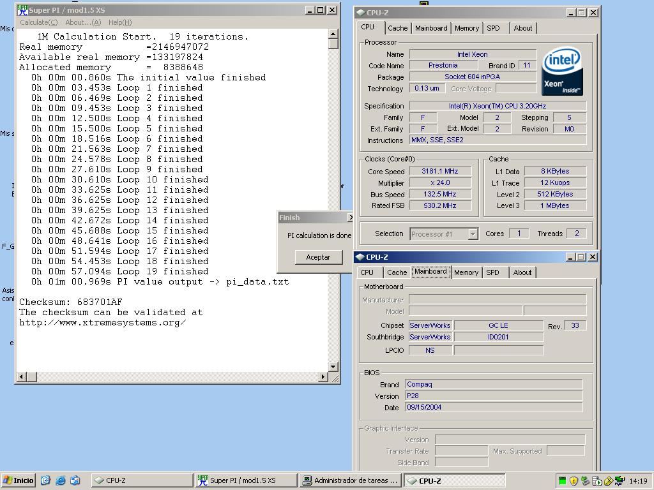The image size is (654, 490).
Task: Click the green Task Manager CPU meter tray icon
Action: coord(562,481)
